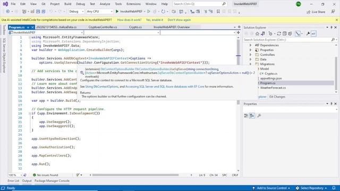The image size is (340, 191).
Task: Click Pending Changes Filter clock icon
Action: click(x=270, y=33)
